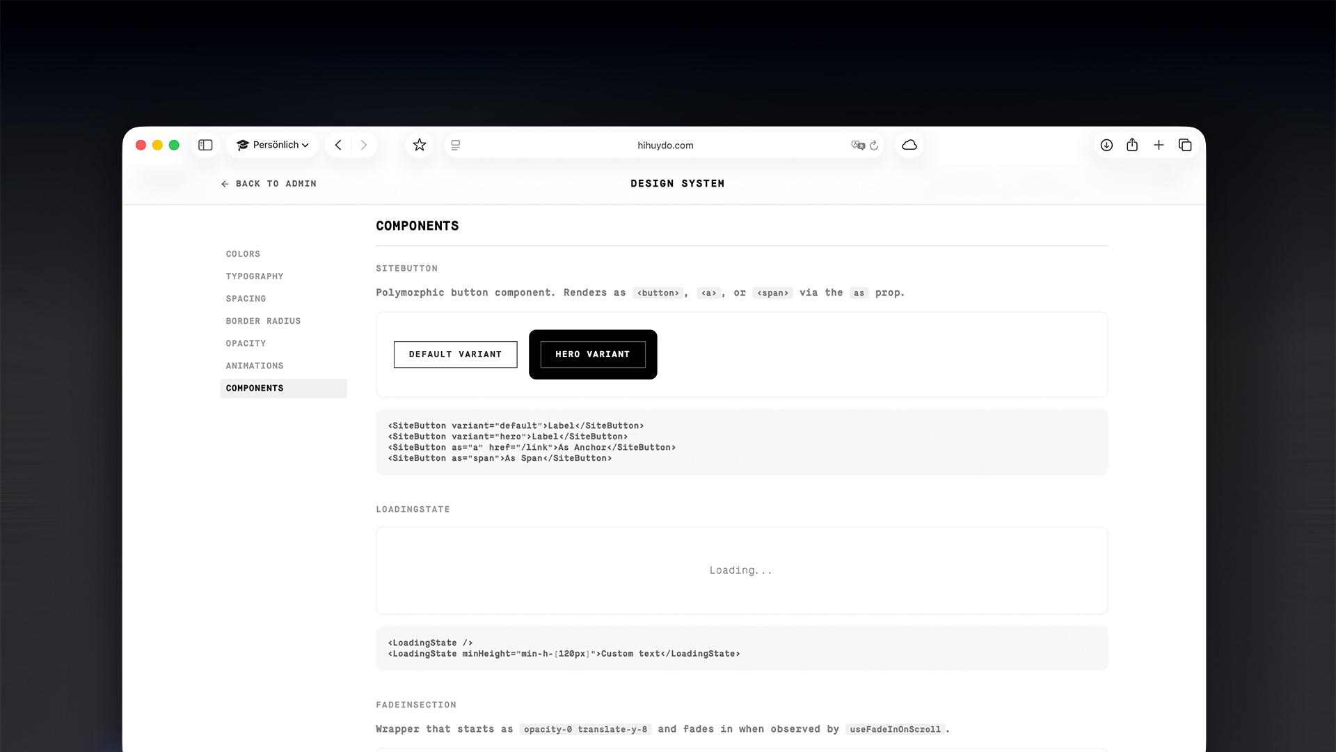
Task: Click the hihuydo.com address field
Action: click(665, 145)
